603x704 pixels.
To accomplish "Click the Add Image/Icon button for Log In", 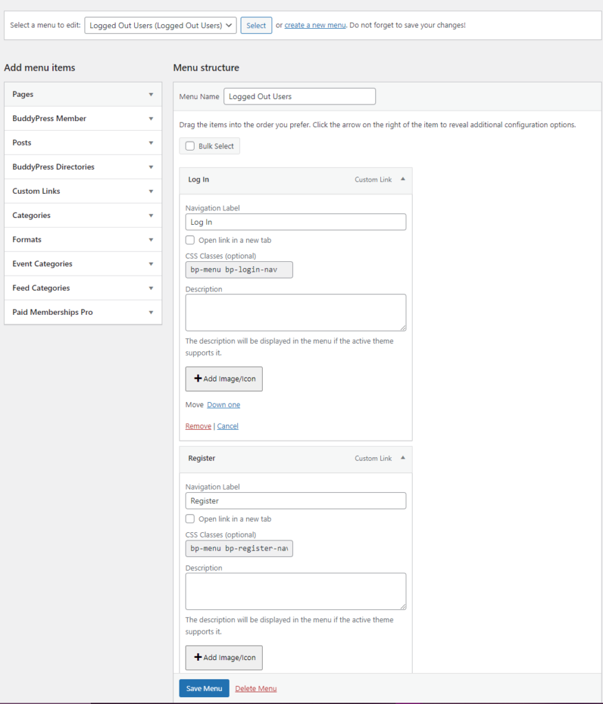I will 223,379.
